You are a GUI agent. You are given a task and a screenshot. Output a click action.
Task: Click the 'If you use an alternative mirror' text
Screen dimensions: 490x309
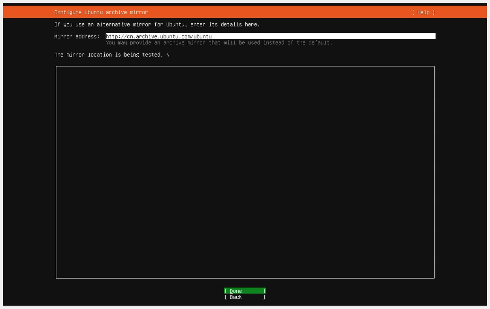(x=157, y=25)
